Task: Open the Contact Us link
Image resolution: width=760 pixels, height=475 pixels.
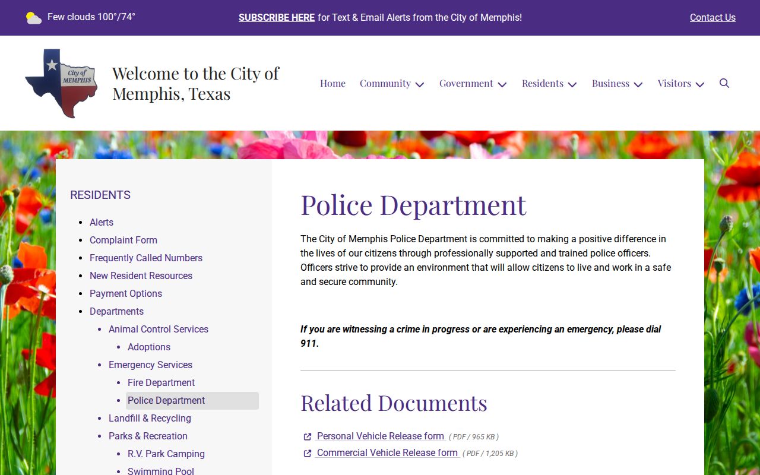Action: 712,18
